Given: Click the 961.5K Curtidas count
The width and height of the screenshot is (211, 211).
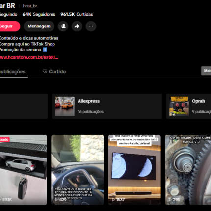Looking at the screenshot, I should (x=77, y=14).
